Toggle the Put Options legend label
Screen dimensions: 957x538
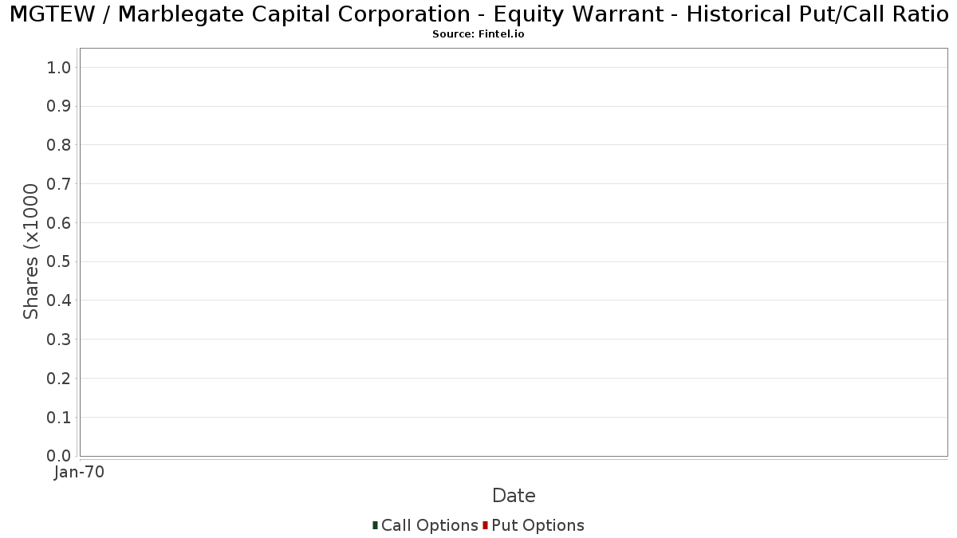click(538, 525)
